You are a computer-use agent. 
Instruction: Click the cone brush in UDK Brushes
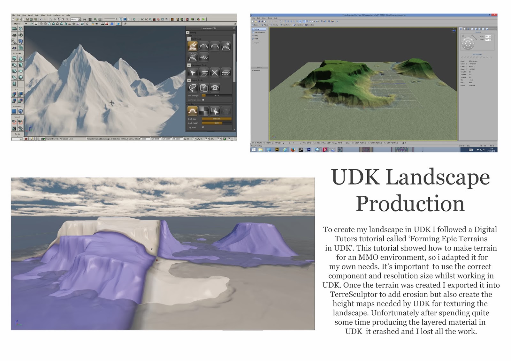point(20,58)
